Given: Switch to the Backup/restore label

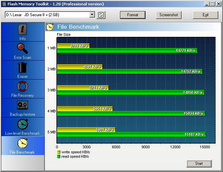Looking at the screenshot, I should coord(22,115).
